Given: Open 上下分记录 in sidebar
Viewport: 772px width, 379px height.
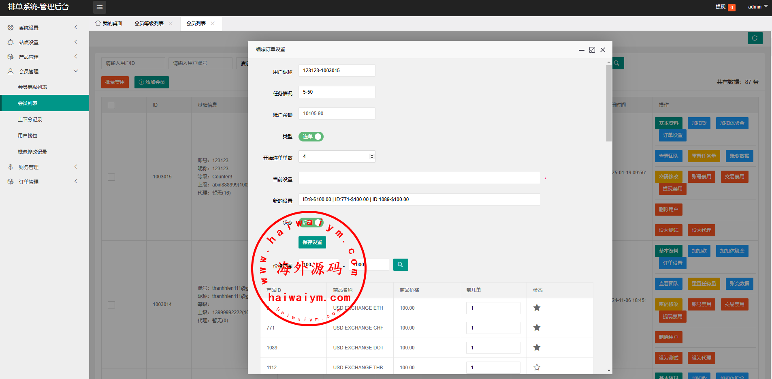Looking at the screenshot, I should (x=30, y=120).
